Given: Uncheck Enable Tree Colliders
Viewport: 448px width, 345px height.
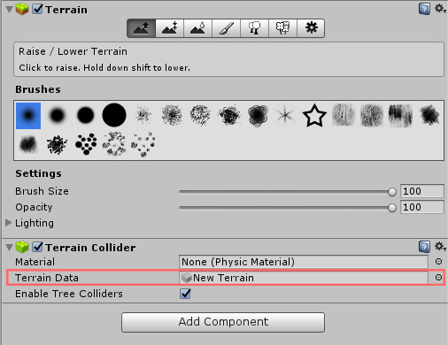Looking at the screenshot, I should tap(185, 294).
